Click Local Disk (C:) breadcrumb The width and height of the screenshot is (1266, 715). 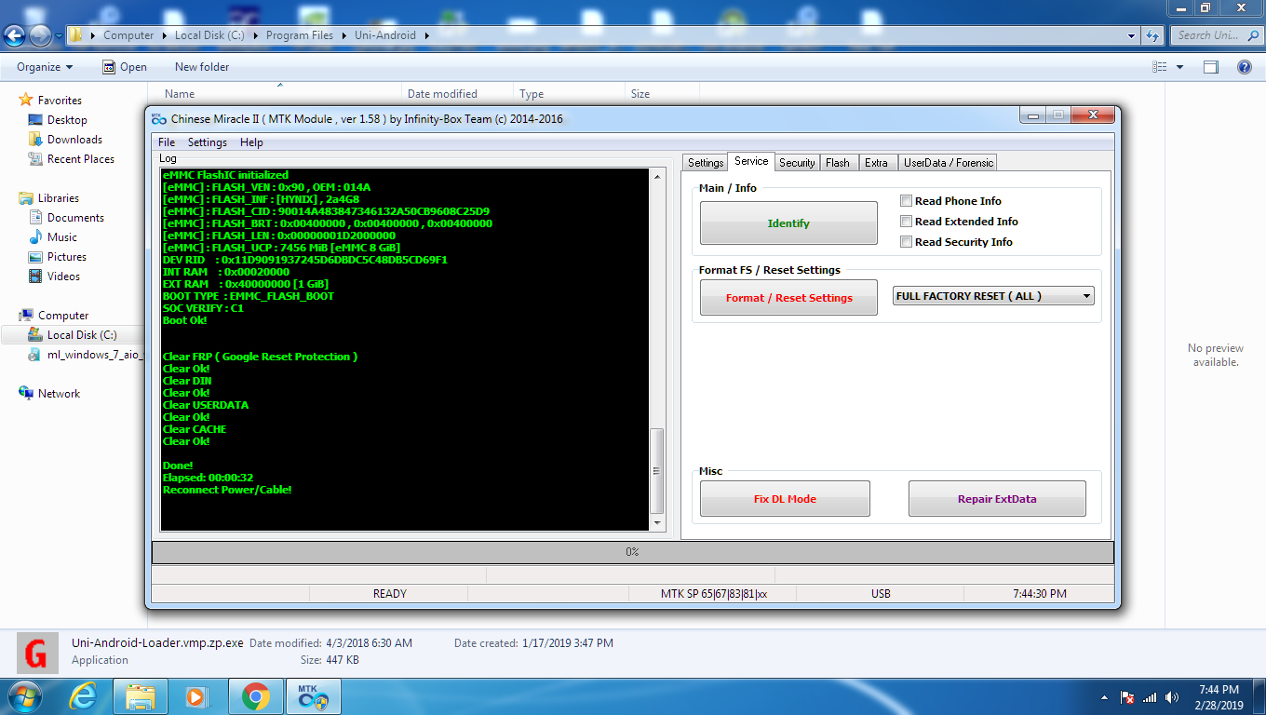click(209, 35)
